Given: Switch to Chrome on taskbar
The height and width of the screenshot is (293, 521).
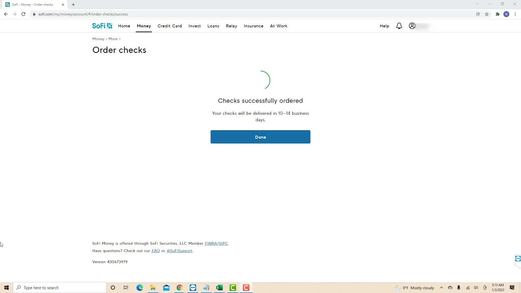Looking at the screenshot, I should 180,288.
